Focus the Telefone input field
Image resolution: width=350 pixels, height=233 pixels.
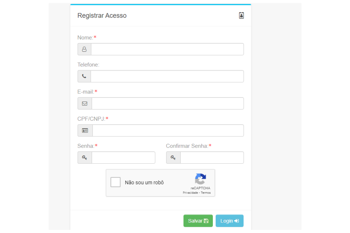(x=167, y=76)
